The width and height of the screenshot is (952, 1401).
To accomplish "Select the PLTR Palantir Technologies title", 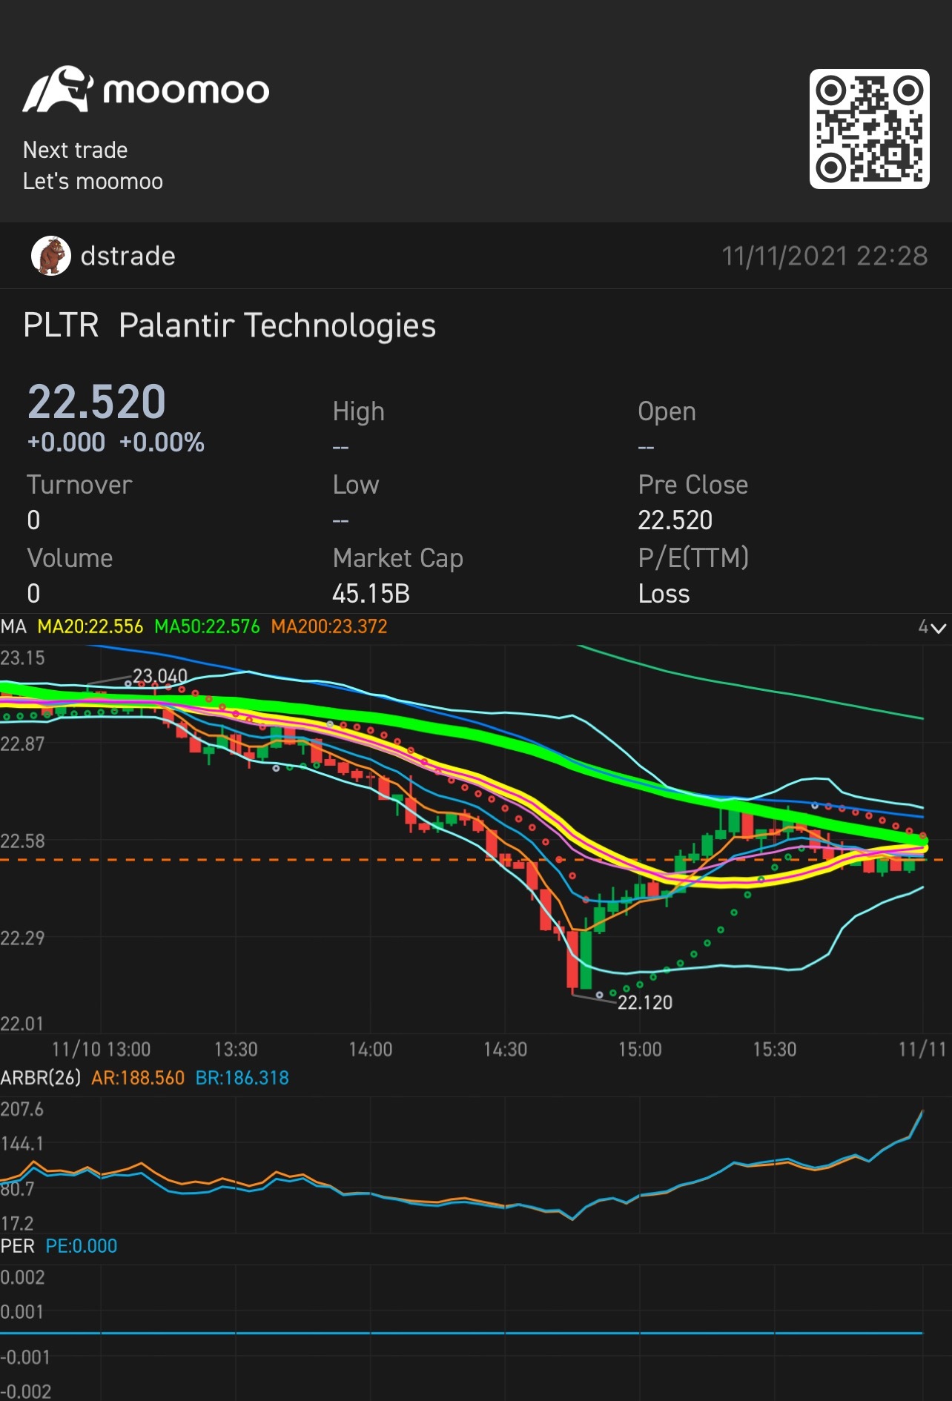I will 229,325.
